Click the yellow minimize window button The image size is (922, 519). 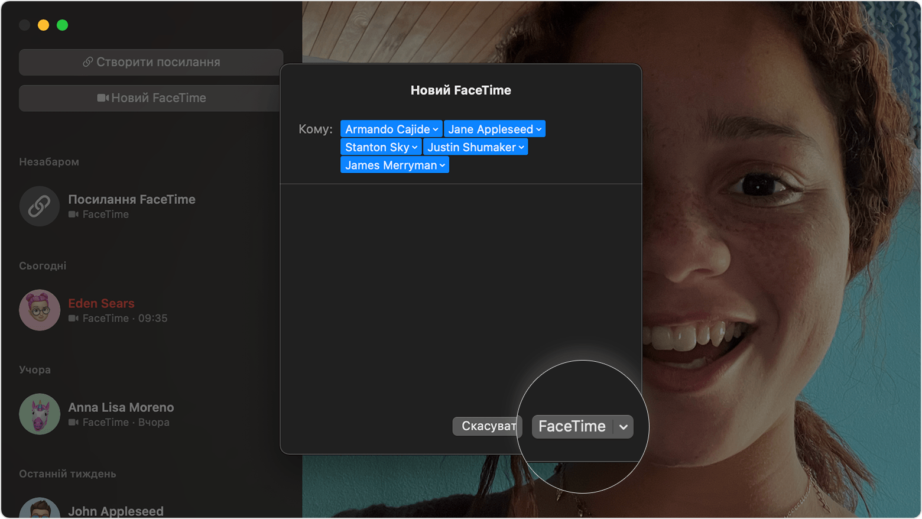(x=43, y=25)
